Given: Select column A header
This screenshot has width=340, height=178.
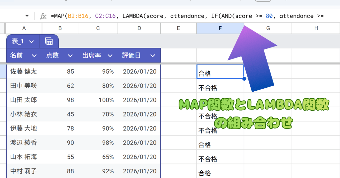Looking at the screenshot, I should coord(24,28).
